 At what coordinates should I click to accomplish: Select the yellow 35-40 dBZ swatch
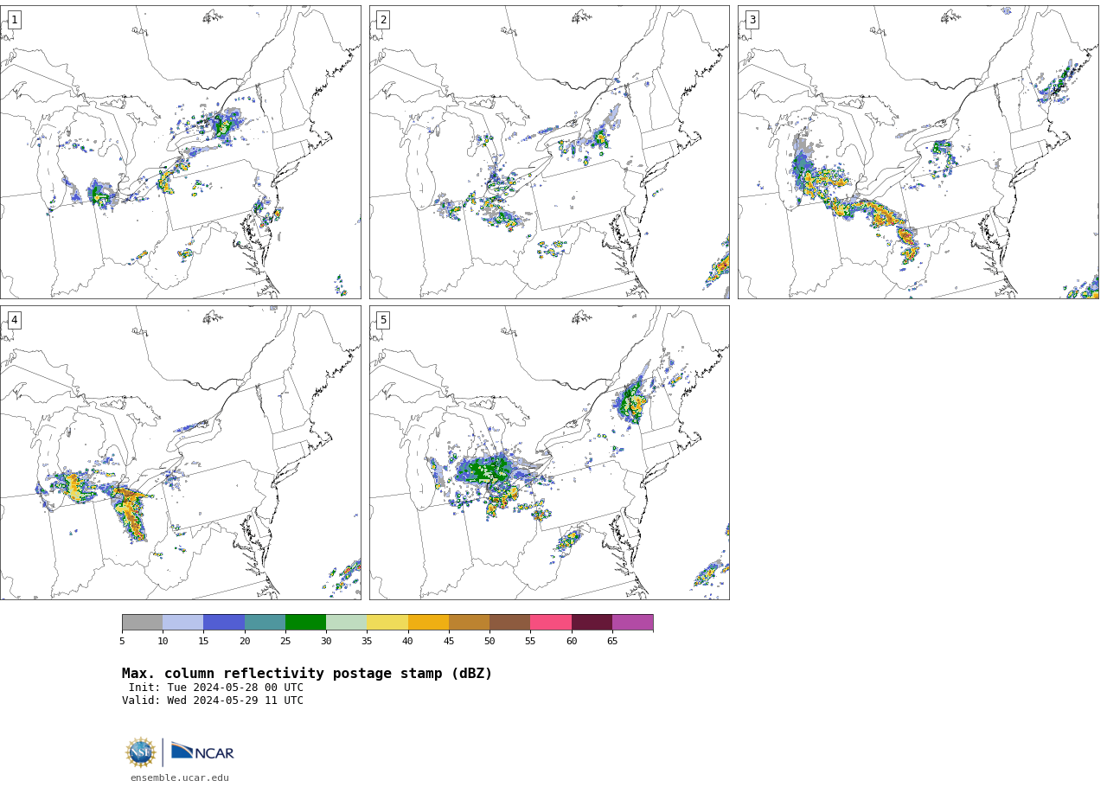coord(387,623)
